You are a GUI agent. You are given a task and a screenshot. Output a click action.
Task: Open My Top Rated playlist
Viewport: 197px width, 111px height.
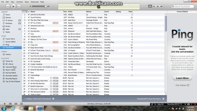coord(10,73)
